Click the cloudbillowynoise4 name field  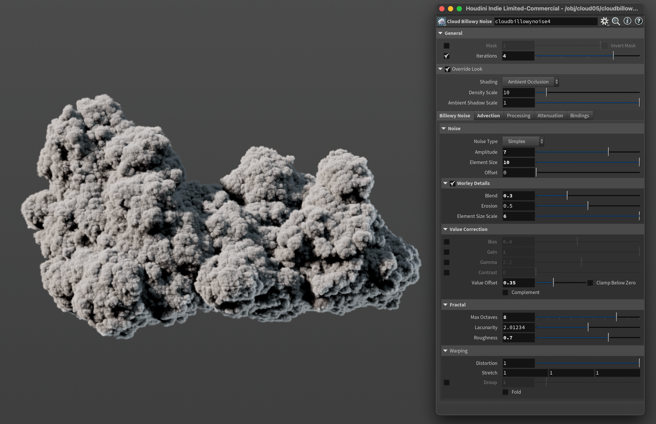click(545, 21)
